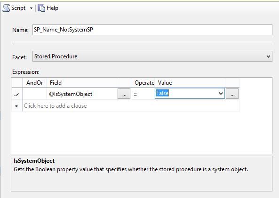Click the Script scroll icon
This screenshot has height=198, width=279.
point(6,8)
